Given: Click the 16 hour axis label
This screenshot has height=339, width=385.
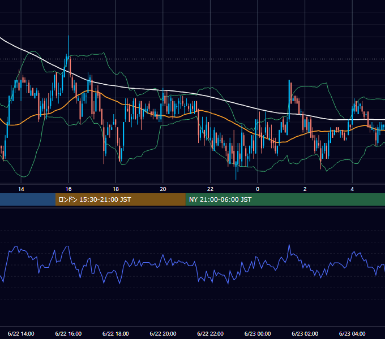Looking at the screenshot, I should 69,189.
